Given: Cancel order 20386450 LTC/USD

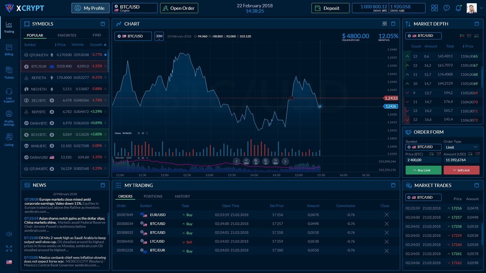Looking at the screenshot, I should click(x=387, y=242).
